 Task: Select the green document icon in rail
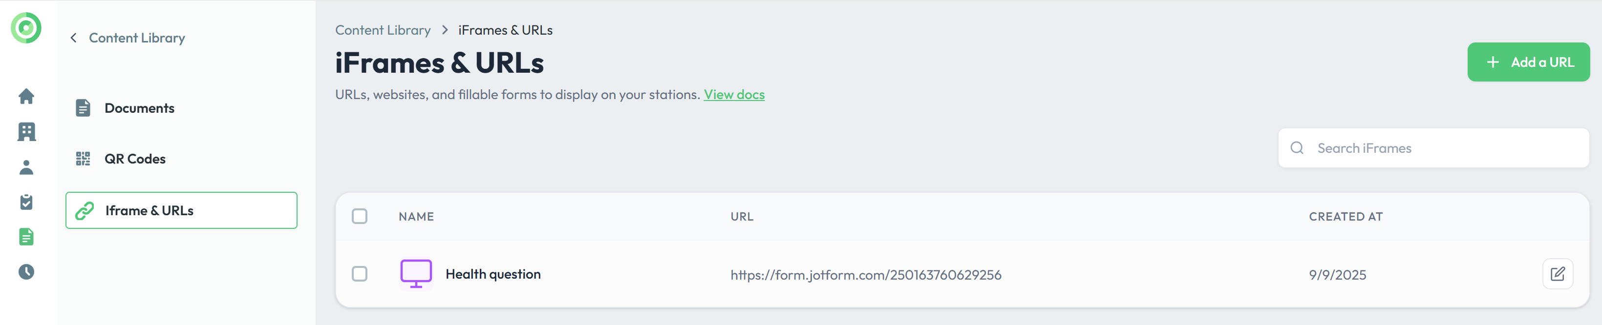(26, 237)
